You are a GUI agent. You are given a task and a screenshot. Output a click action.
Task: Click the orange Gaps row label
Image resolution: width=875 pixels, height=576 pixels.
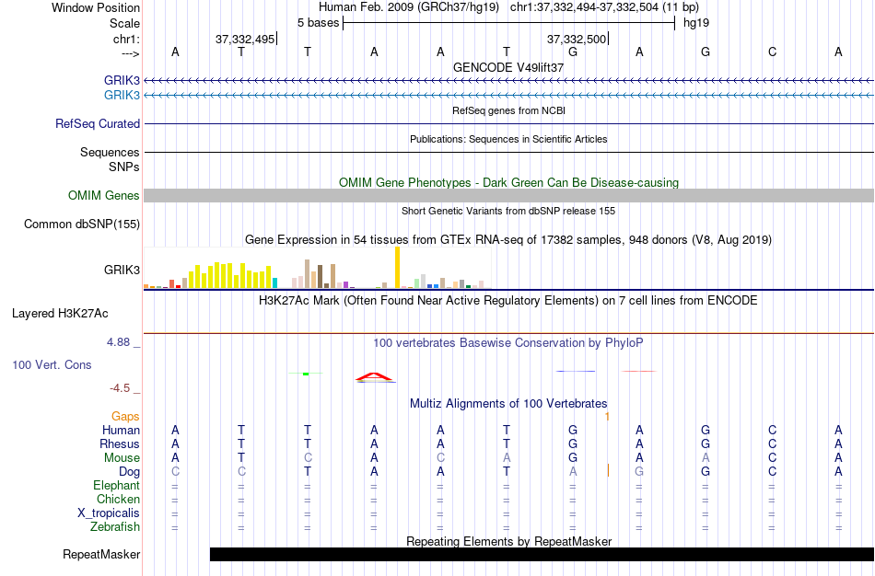(x=125, y=417)
